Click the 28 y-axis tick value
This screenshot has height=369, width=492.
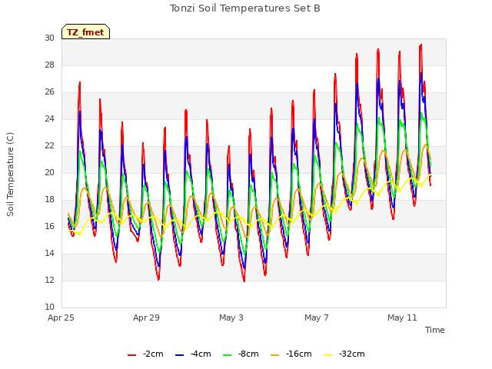tap(49, 65)
